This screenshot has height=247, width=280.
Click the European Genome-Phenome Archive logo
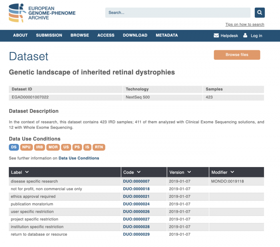42,12
